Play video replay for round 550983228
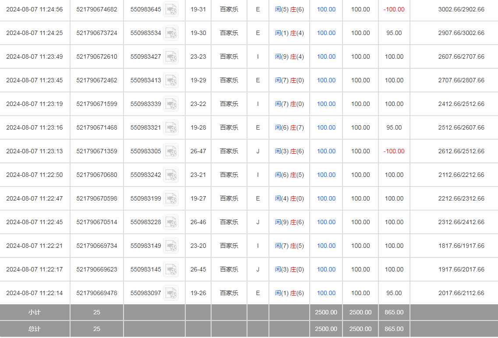 [x=171, y=222]
